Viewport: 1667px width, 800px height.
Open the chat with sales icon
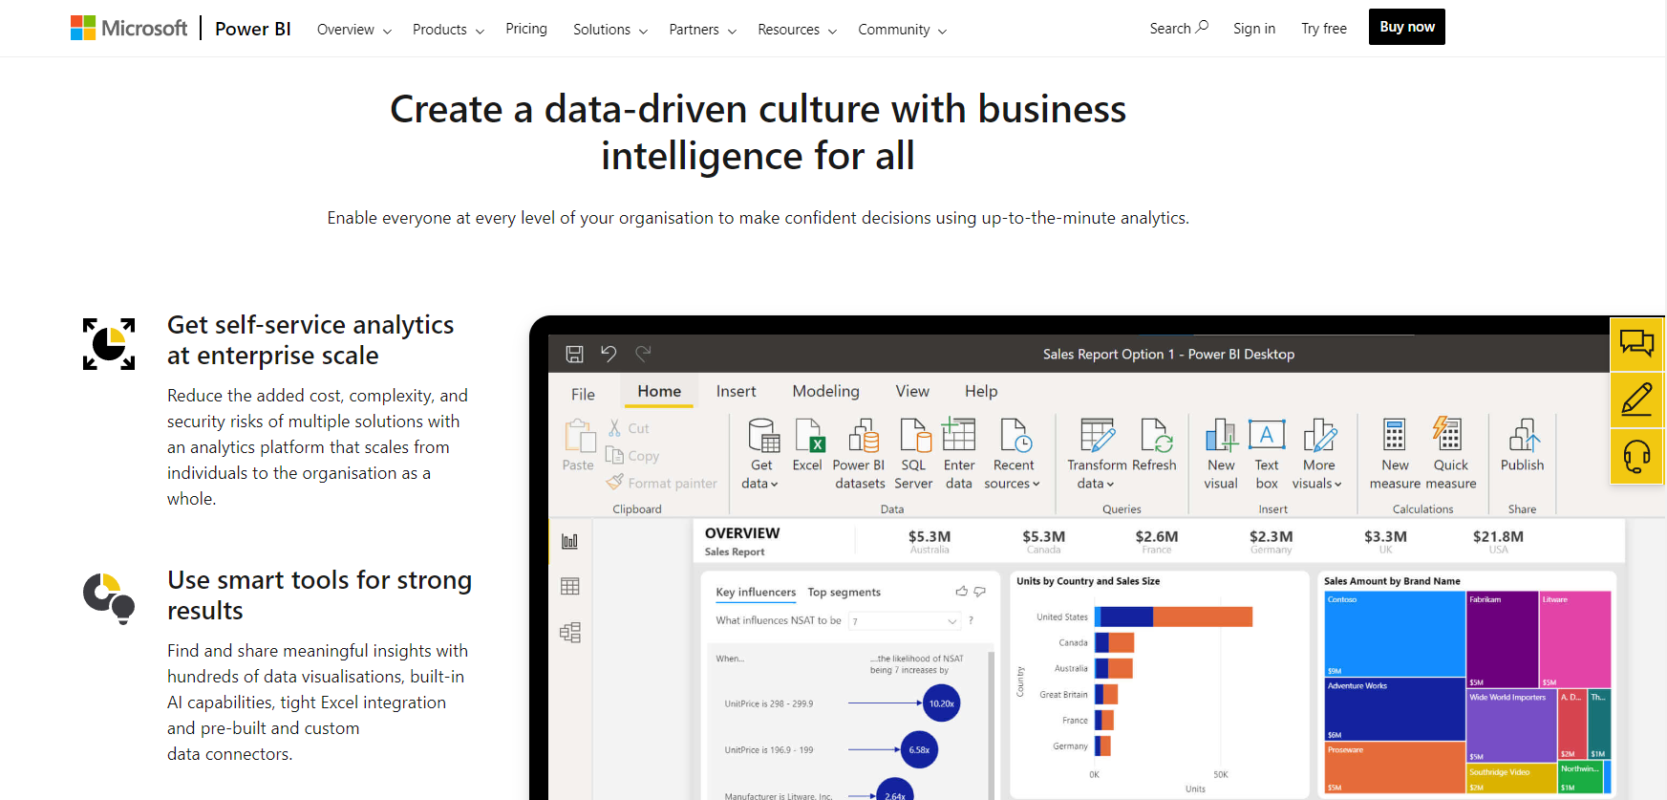[1636, 343]
